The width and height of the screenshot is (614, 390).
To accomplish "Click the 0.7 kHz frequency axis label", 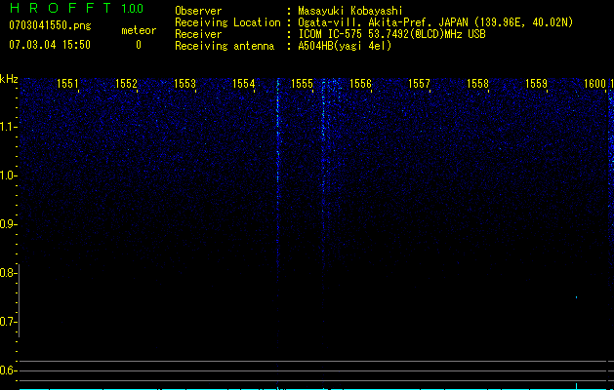I will point(8,322).
